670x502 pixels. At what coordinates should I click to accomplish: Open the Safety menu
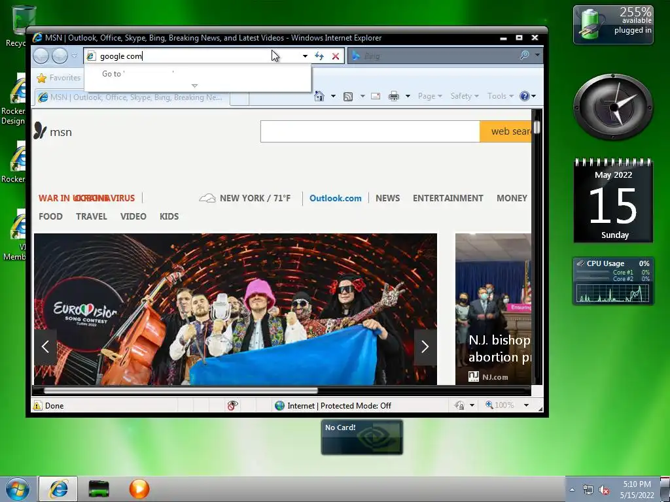[x=465, y=96]
